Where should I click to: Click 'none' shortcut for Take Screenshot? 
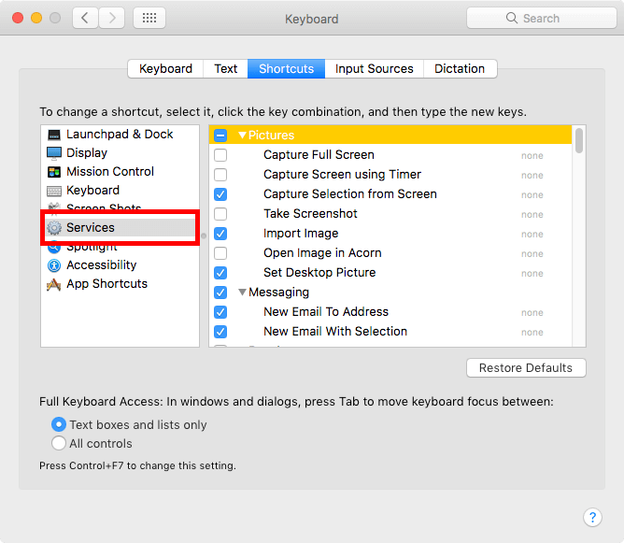[532, 215]
